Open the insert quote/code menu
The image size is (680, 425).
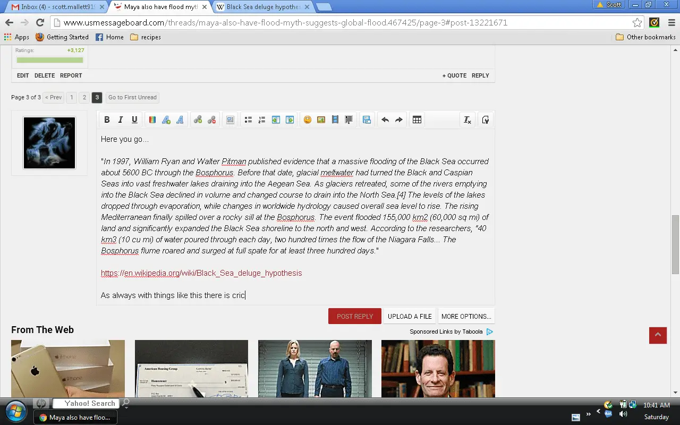(x=349, y=120)
